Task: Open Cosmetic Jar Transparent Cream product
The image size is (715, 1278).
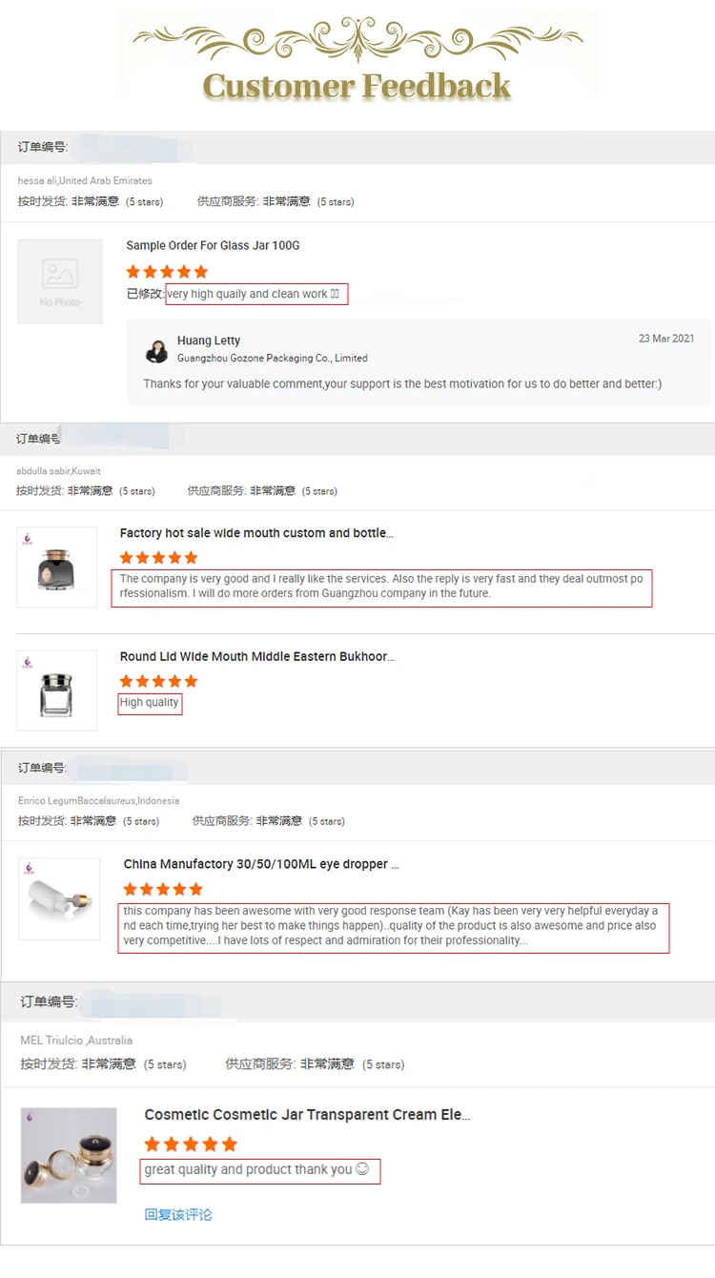Action: pyautogui.click(x=307, y=1115)
